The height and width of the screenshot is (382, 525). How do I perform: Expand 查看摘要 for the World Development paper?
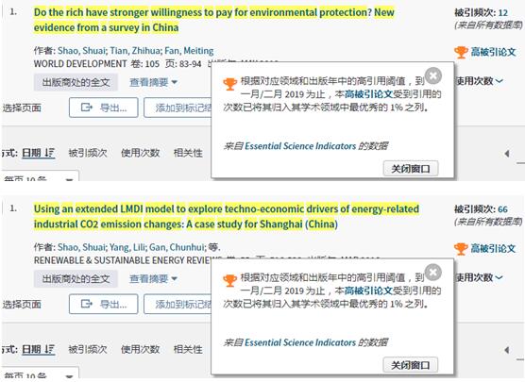[153, 82]
